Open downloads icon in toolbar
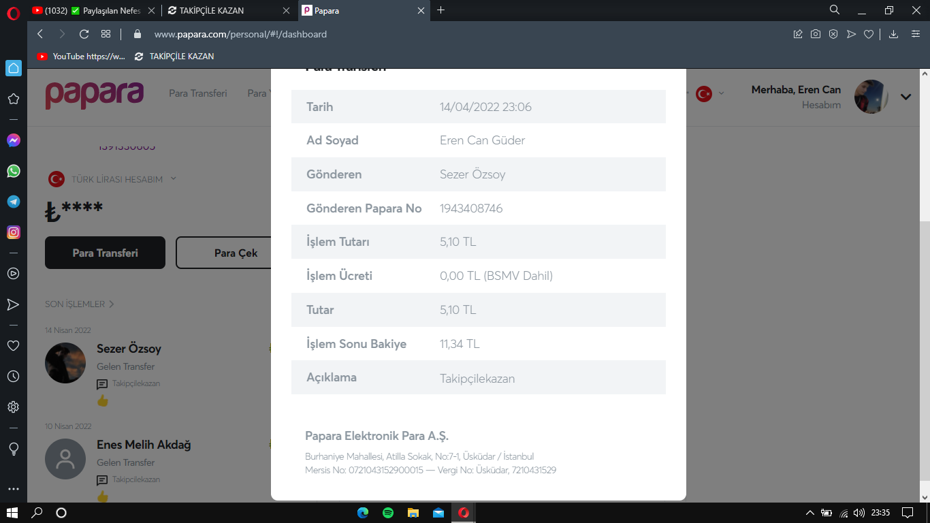 pyautogui.click(x=894, y=34)
